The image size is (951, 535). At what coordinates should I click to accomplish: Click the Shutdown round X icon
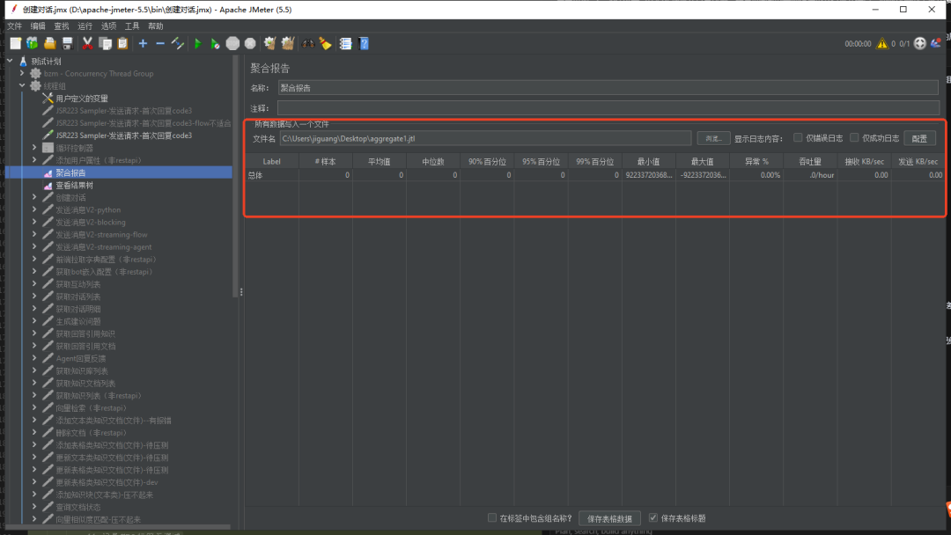(x=250, y=43)
